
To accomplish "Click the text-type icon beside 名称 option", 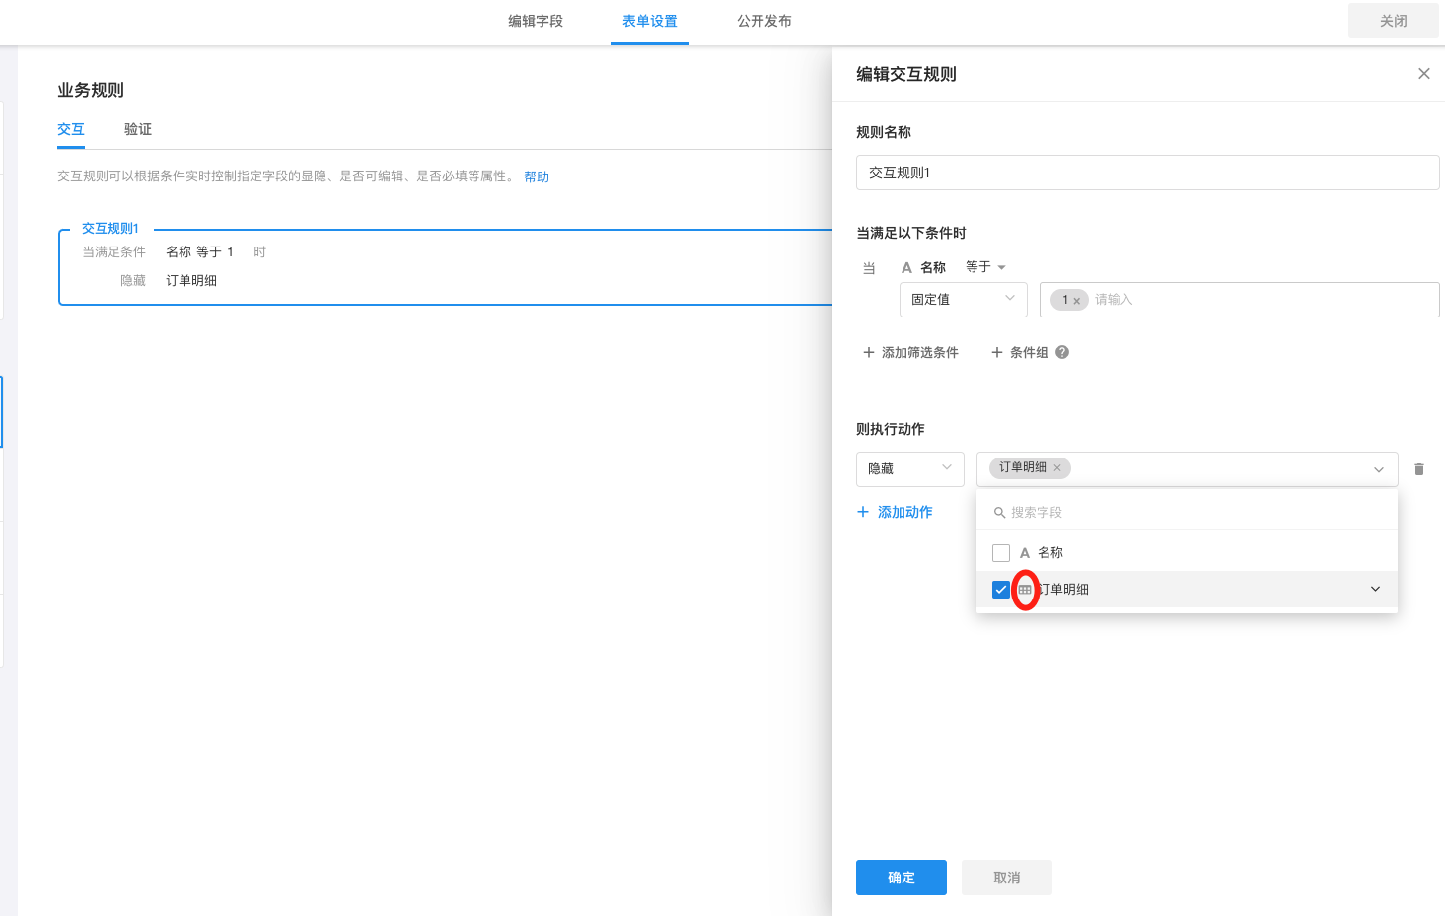I will [x=1025, y=553].
